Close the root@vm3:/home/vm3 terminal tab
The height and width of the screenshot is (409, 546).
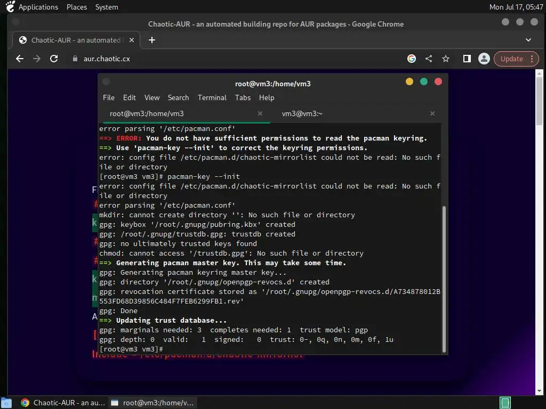[x=260, y=113]
